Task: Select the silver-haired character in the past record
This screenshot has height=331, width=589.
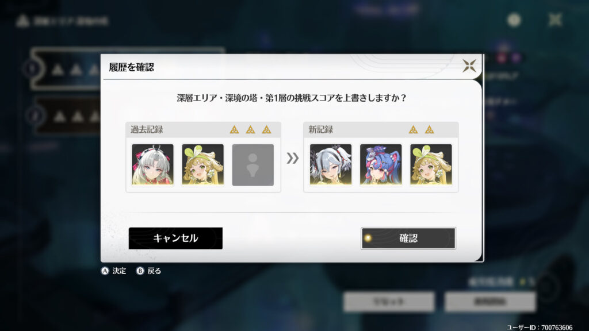Action: [152, 165]
